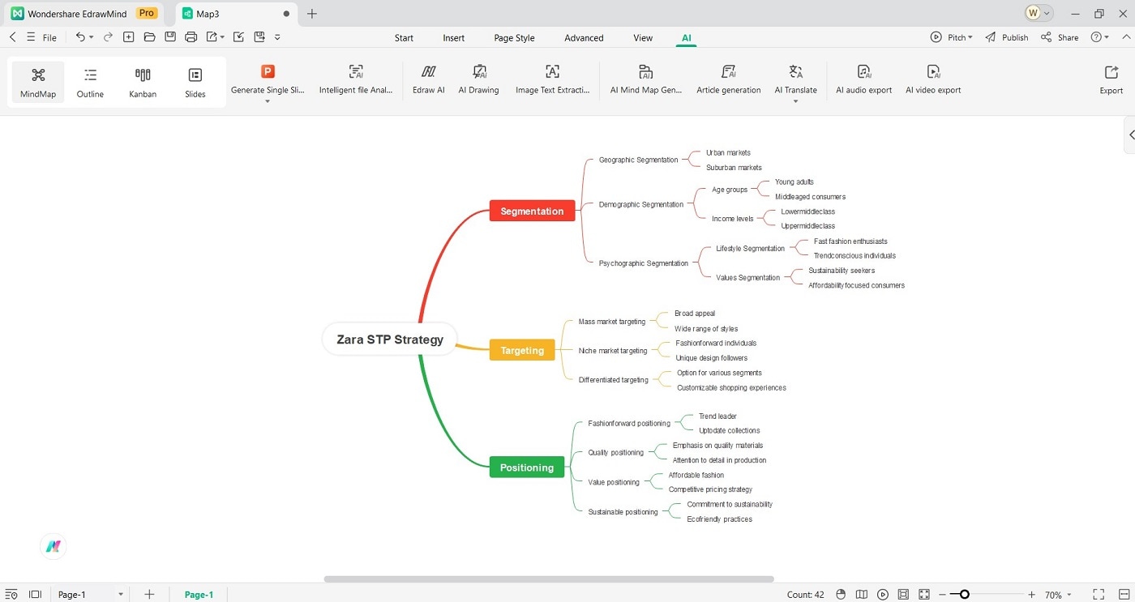Click the Generate Single Slide icon
Viewport: 1135px width, 602px height.
pos(268,72)
